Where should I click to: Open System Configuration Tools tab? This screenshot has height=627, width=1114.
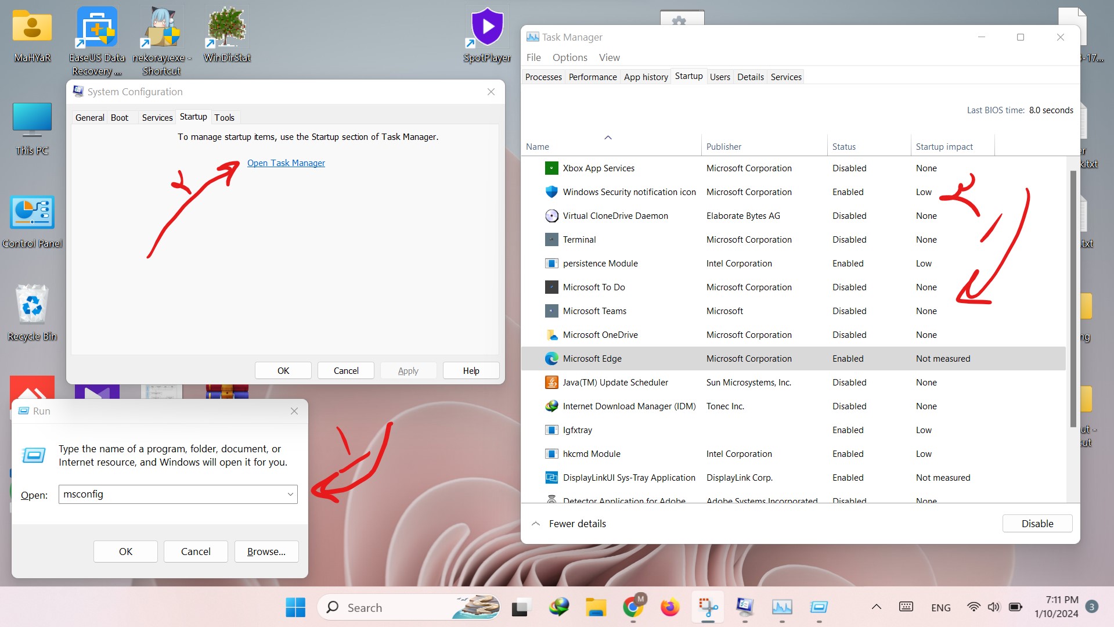tap(224, 118)
